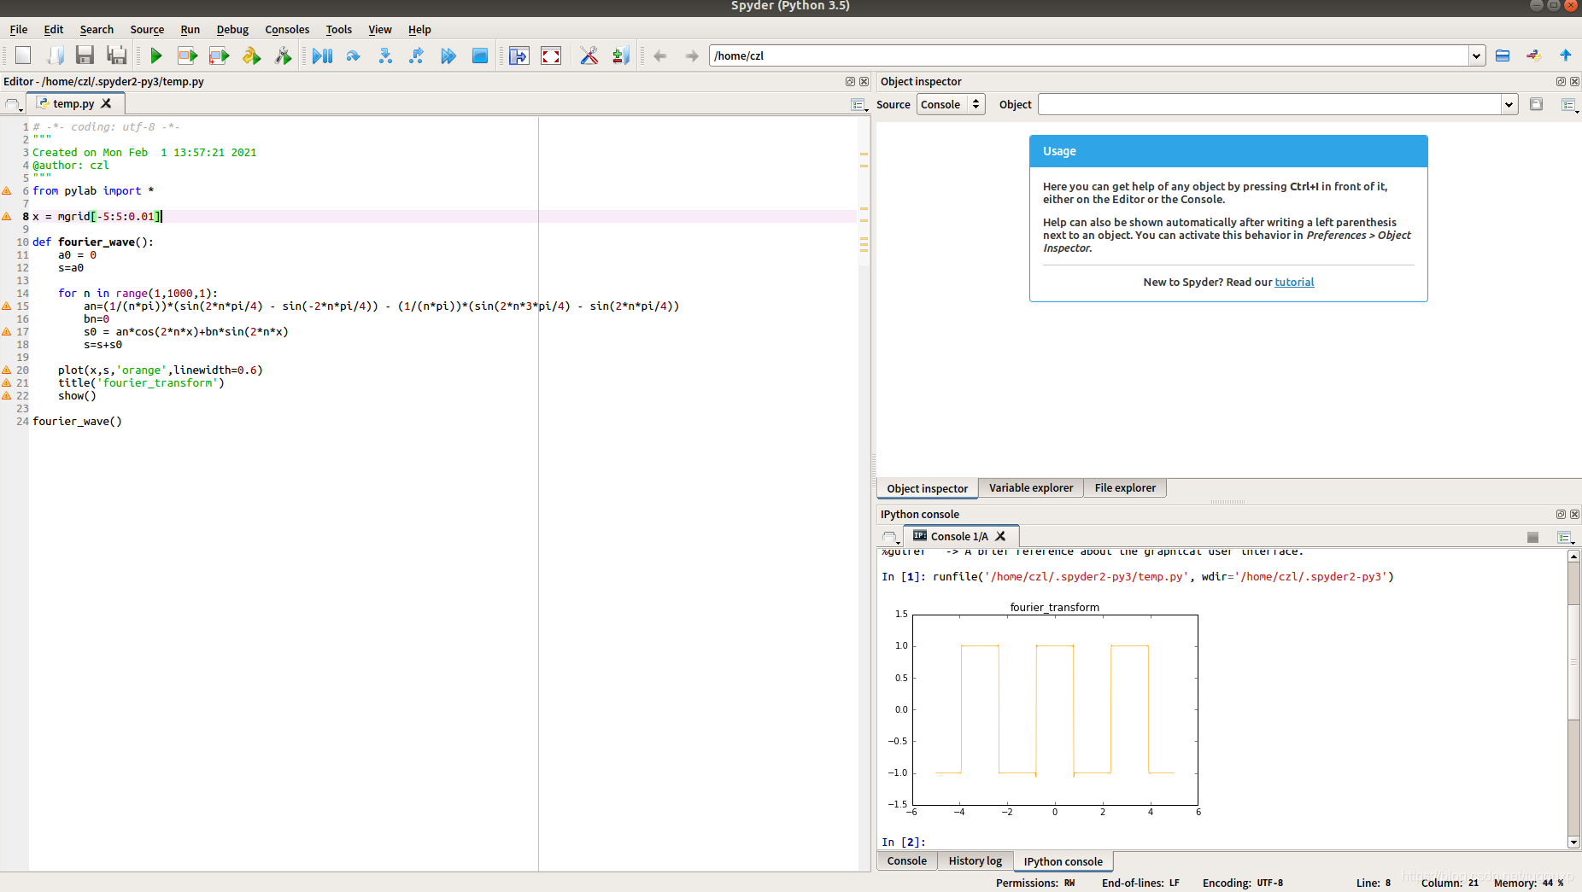
Task: Go to previous cursor position
Action: [659, 55]
